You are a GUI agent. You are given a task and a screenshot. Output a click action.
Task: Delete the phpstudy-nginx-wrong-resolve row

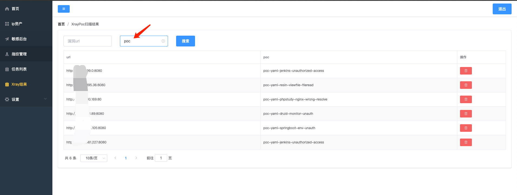tap(466, 99)
